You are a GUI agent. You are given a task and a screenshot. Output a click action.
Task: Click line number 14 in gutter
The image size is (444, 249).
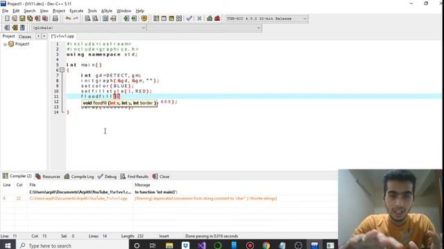tap(56, 112)
